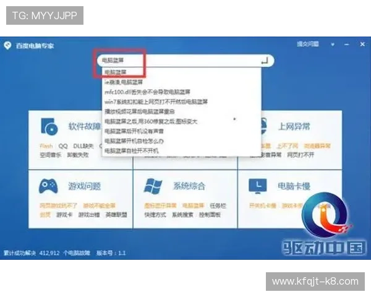Click the 游戏卡 link under 游戏问题
Viewport: 371px width, 297px height.
point(64,215)
